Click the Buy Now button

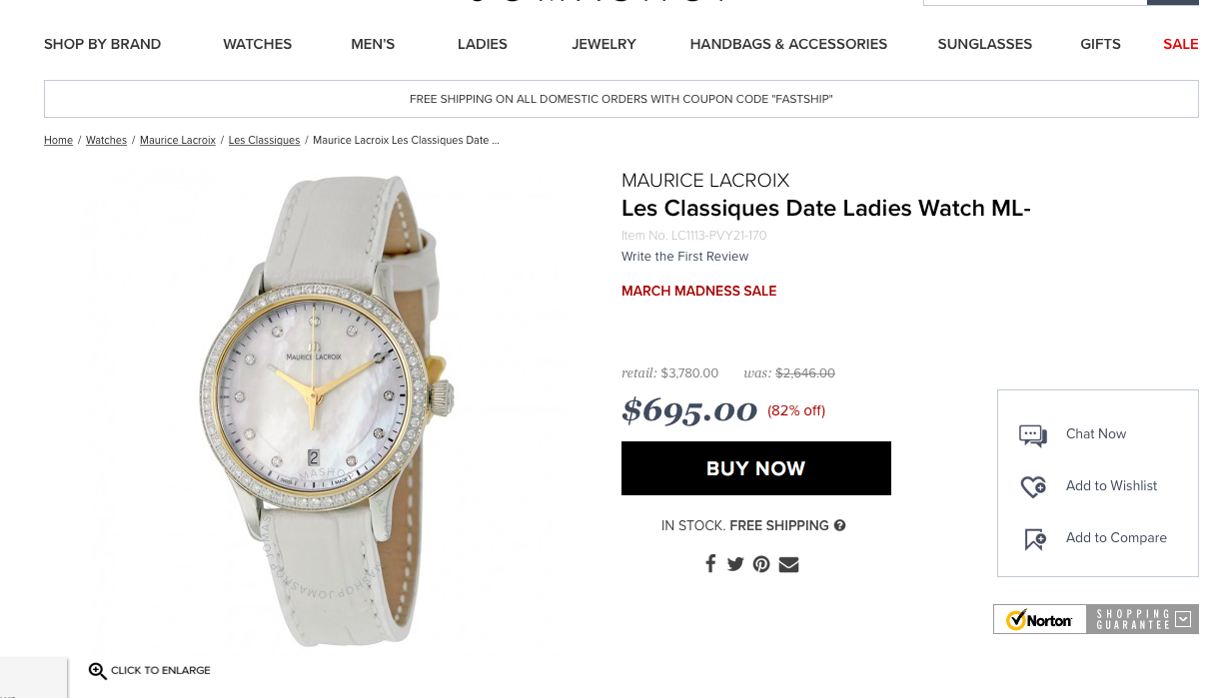tap(756, 468)
